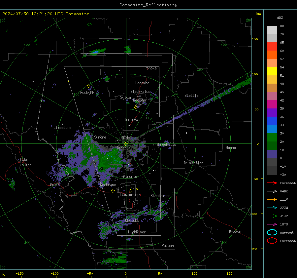Click the Didsbury label
Image resolution: width=297 pixels, height=278 pixels.
[124, 148]
